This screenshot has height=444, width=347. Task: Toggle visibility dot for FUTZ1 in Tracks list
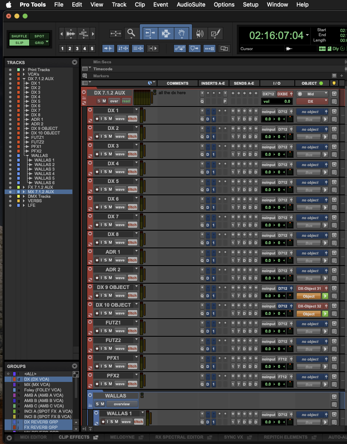10,137
